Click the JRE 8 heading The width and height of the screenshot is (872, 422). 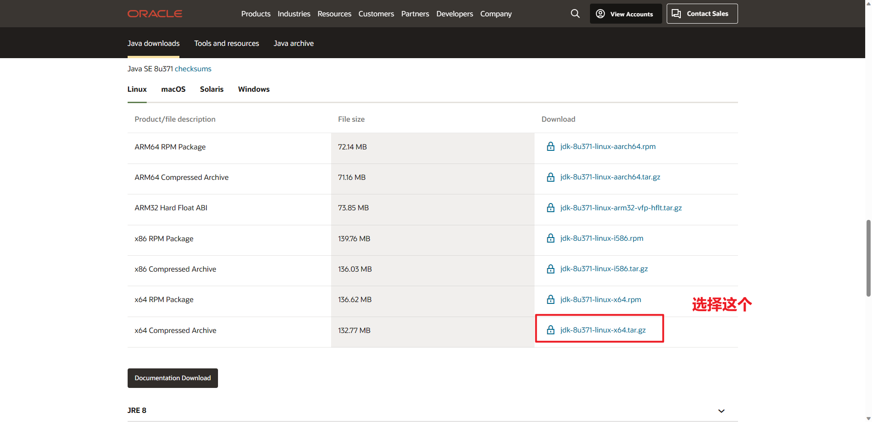click(x=137, y=410)
